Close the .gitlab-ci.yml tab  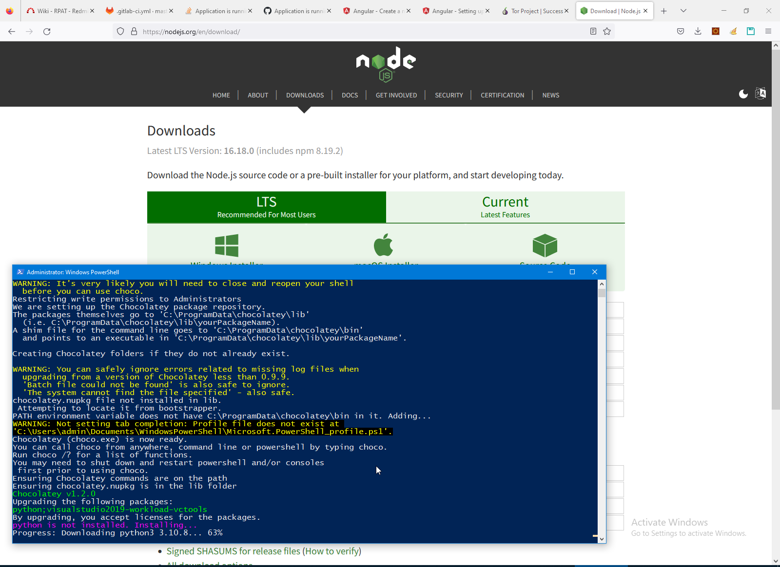pos(171,11)
